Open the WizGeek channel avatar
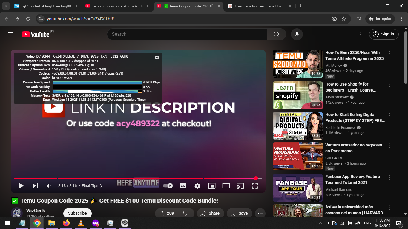The width and height of the screenshot is (408, 229). click(x=17, y=213)
